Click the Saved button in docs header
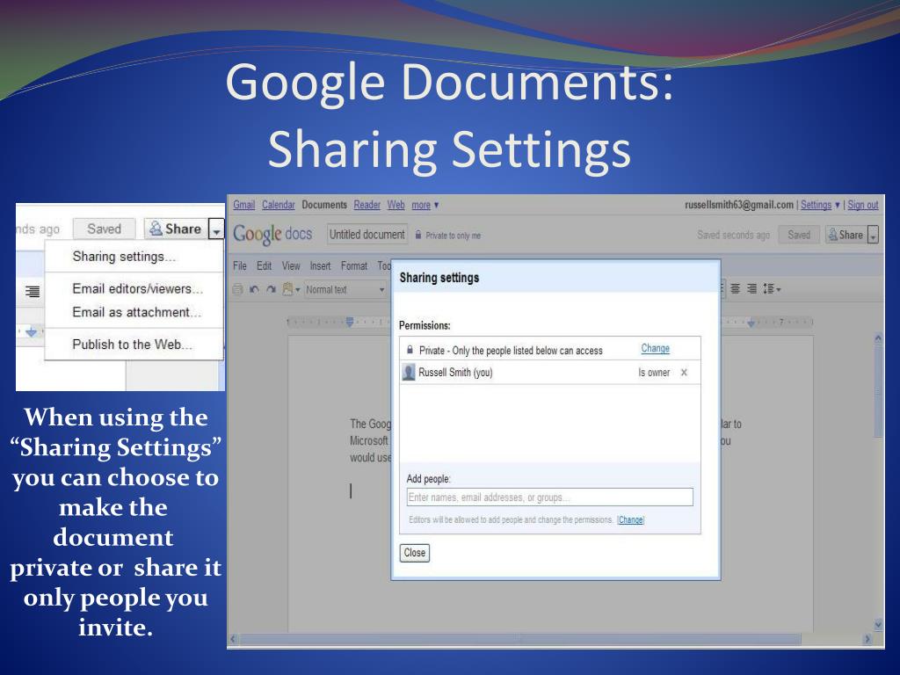900x675 pixels. coord(798,235)
